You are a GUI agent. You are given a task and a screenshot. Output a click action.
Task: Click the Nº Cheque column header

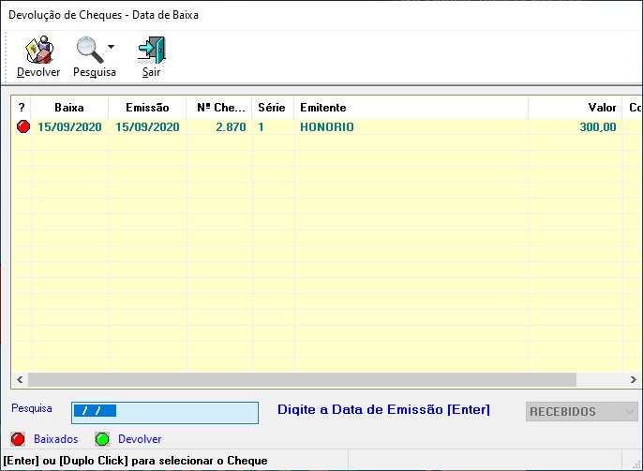click(x=219, y=108)
